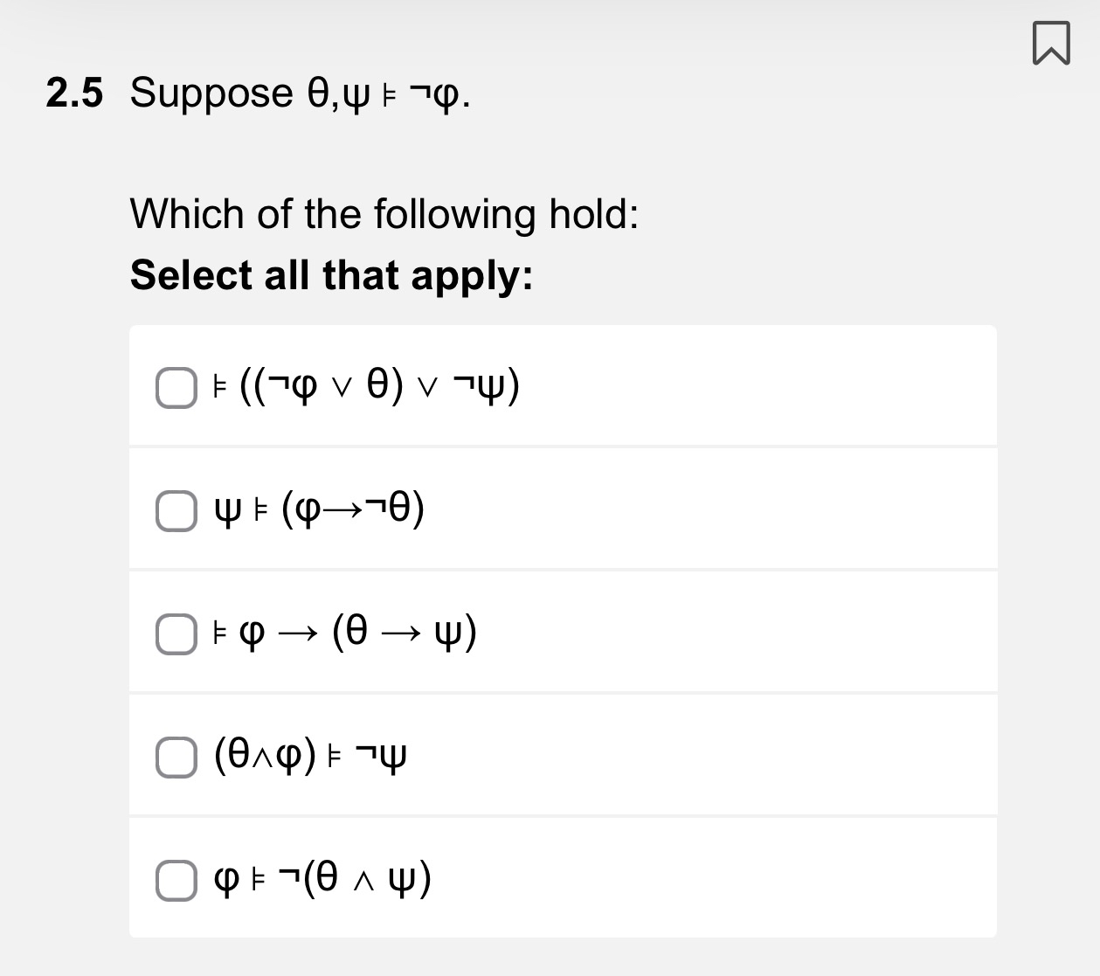Select the second answer row
Image resolution: width=1100 pixels, height=976 pixels.
click(x=563, y=509)
